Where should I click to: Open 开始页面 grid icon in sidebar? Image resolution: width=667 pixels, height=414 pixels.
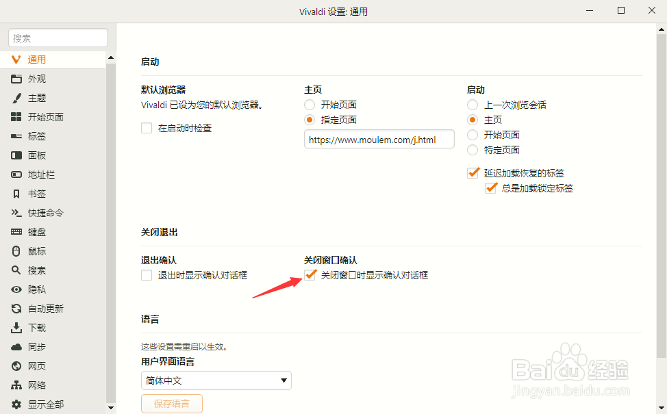click(16, 117)
